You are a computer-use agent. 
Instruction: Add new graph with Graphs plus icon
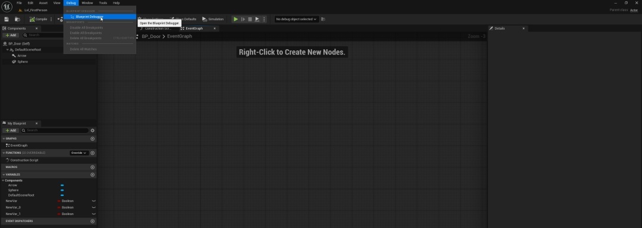tap(93, 139)
